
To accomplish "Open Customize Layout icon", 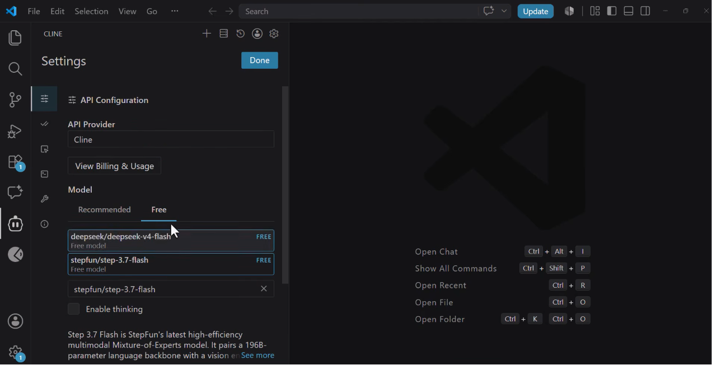I will (x=595, y=11).
